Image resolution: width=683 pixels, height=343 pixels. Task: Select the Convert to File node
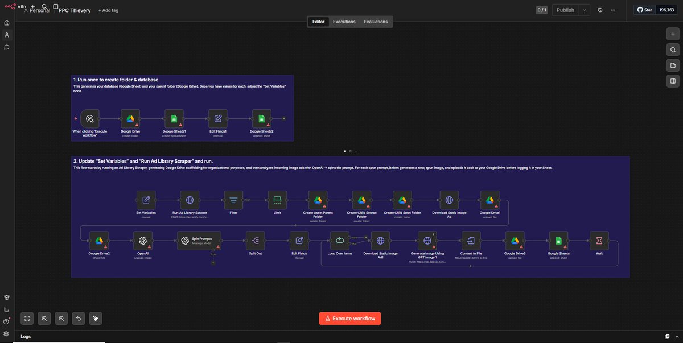471,240
